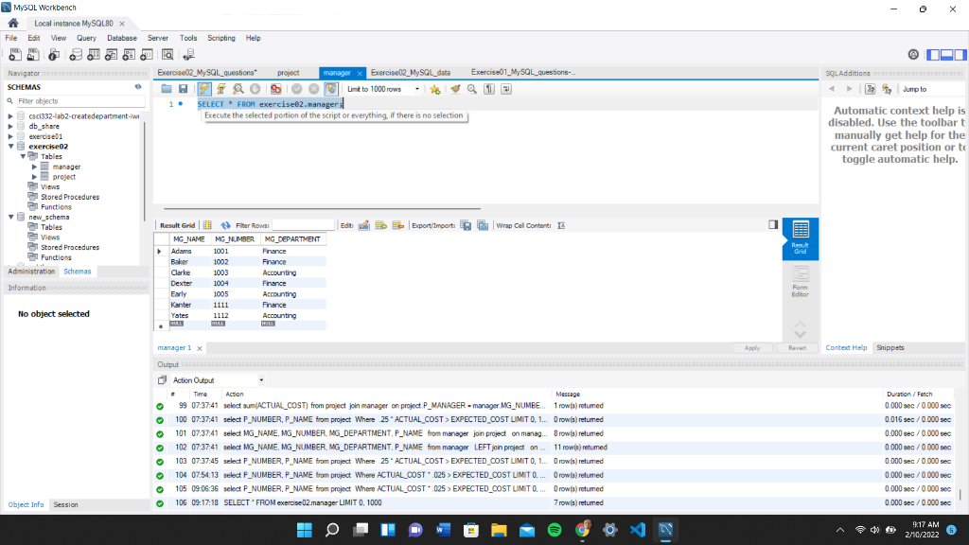Run EXPLAIN on the current statement
Viewport: 969px width, 545px height.
tap(238, 89)
